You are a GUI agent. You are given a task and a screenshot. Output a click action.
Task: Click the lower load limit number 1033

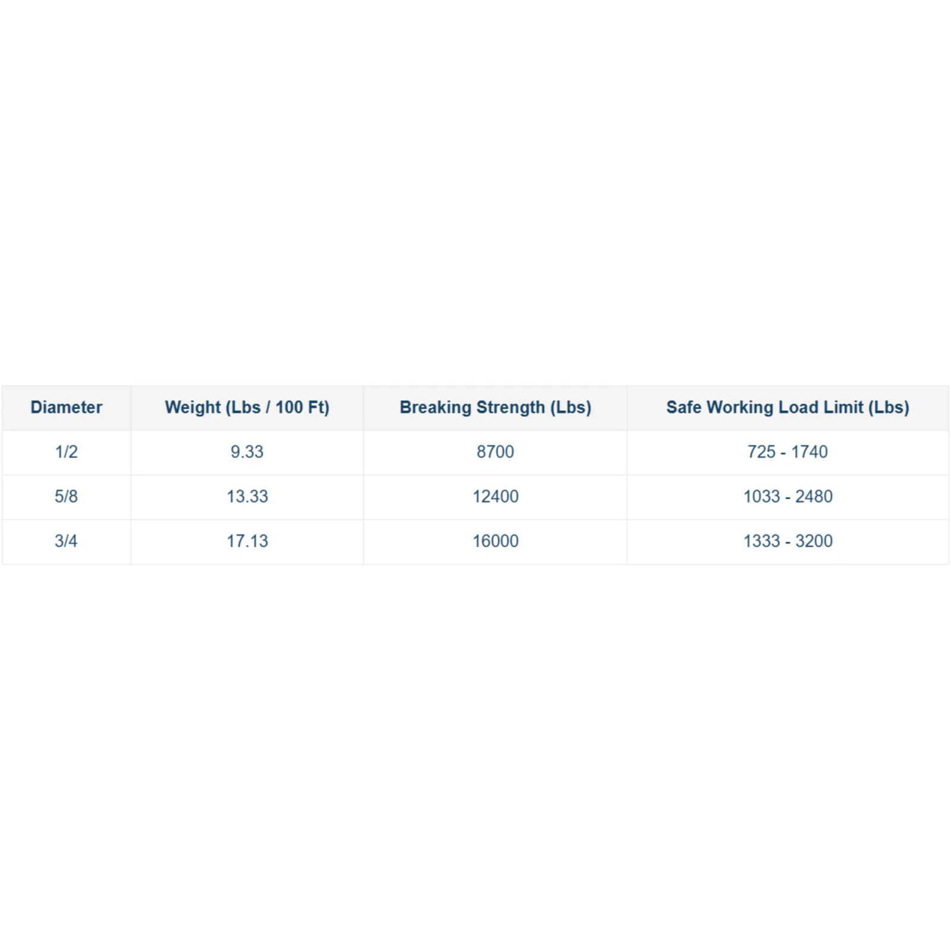761,496
